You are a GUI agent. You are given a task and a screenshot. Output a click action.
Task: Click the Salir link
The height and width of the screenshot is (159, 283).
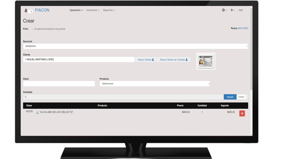(241, 10)
